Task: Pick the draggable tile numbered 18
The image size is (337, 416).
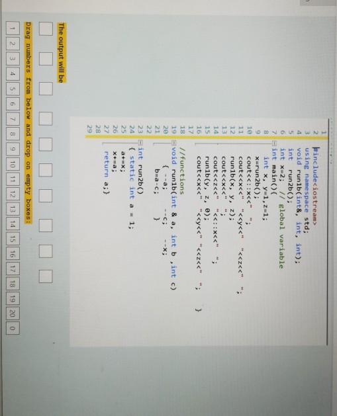Action: coord(13,285)
